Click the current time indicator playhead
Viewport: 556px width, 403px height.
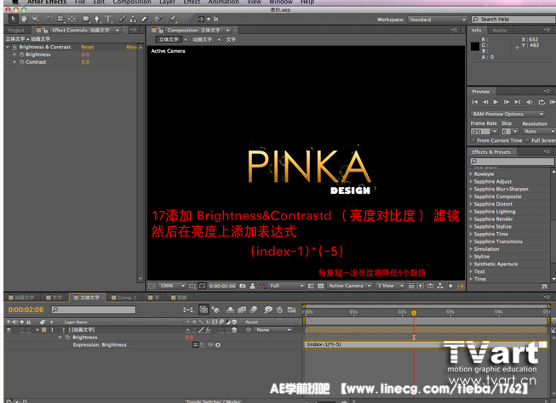point(414,313)
